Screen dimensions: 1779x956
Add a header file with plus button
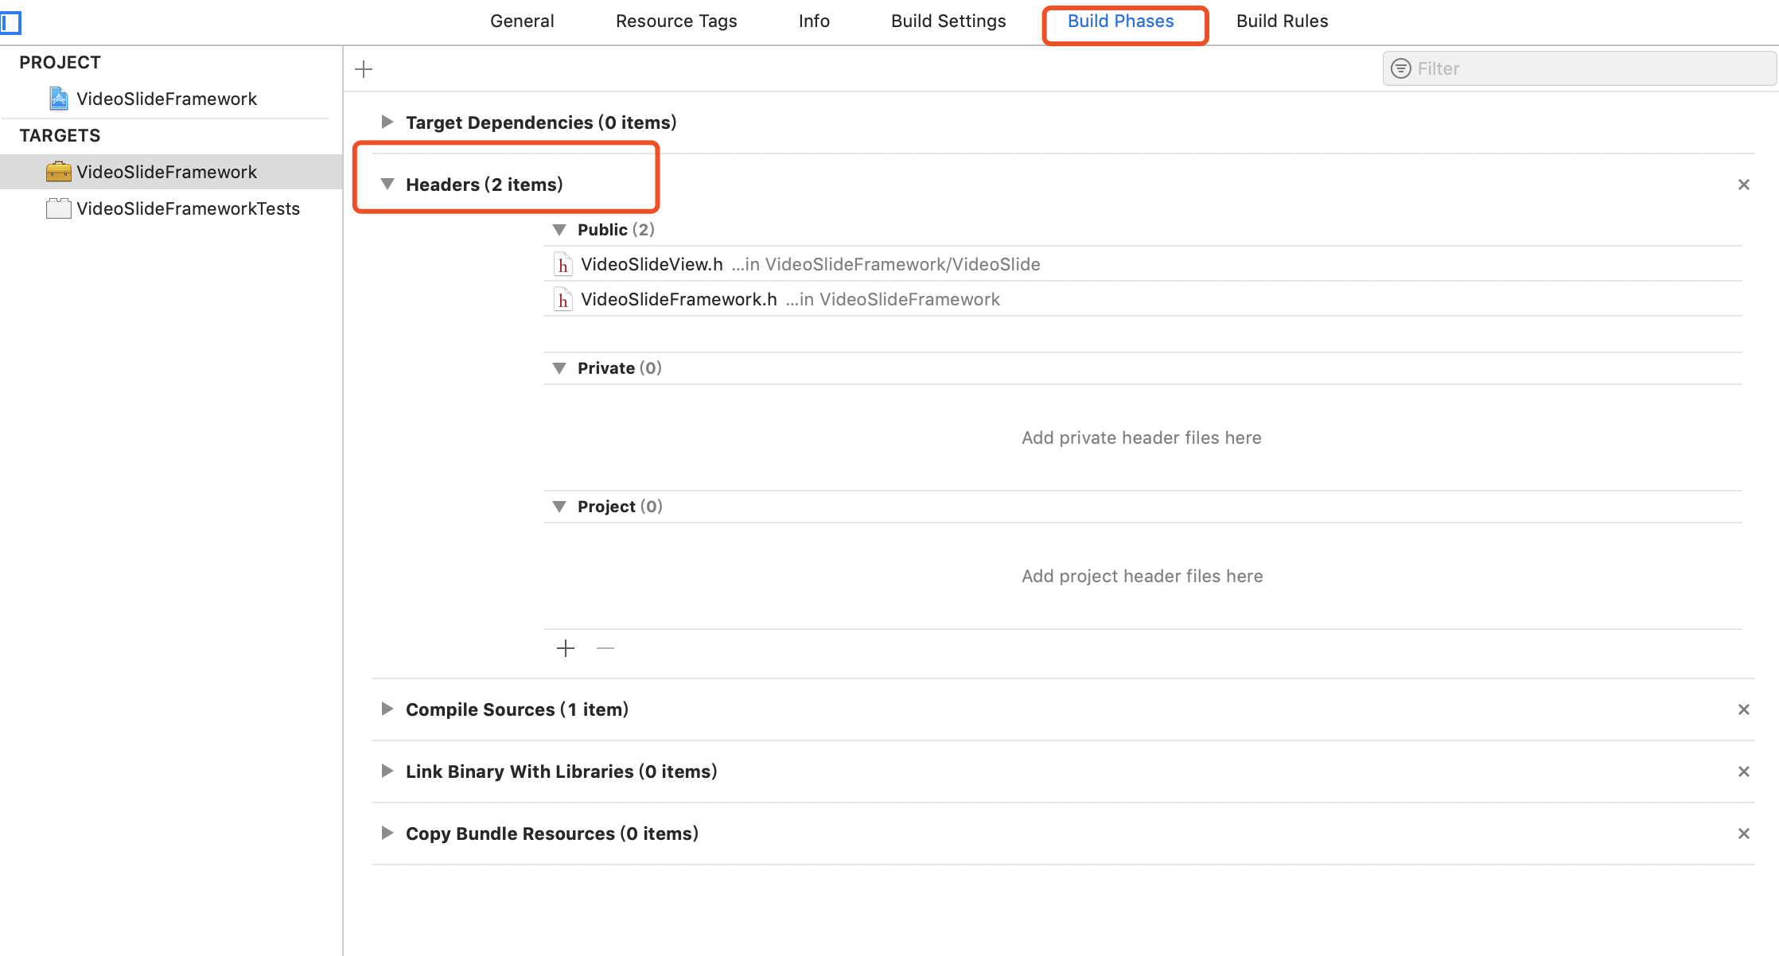click(566, 648)
